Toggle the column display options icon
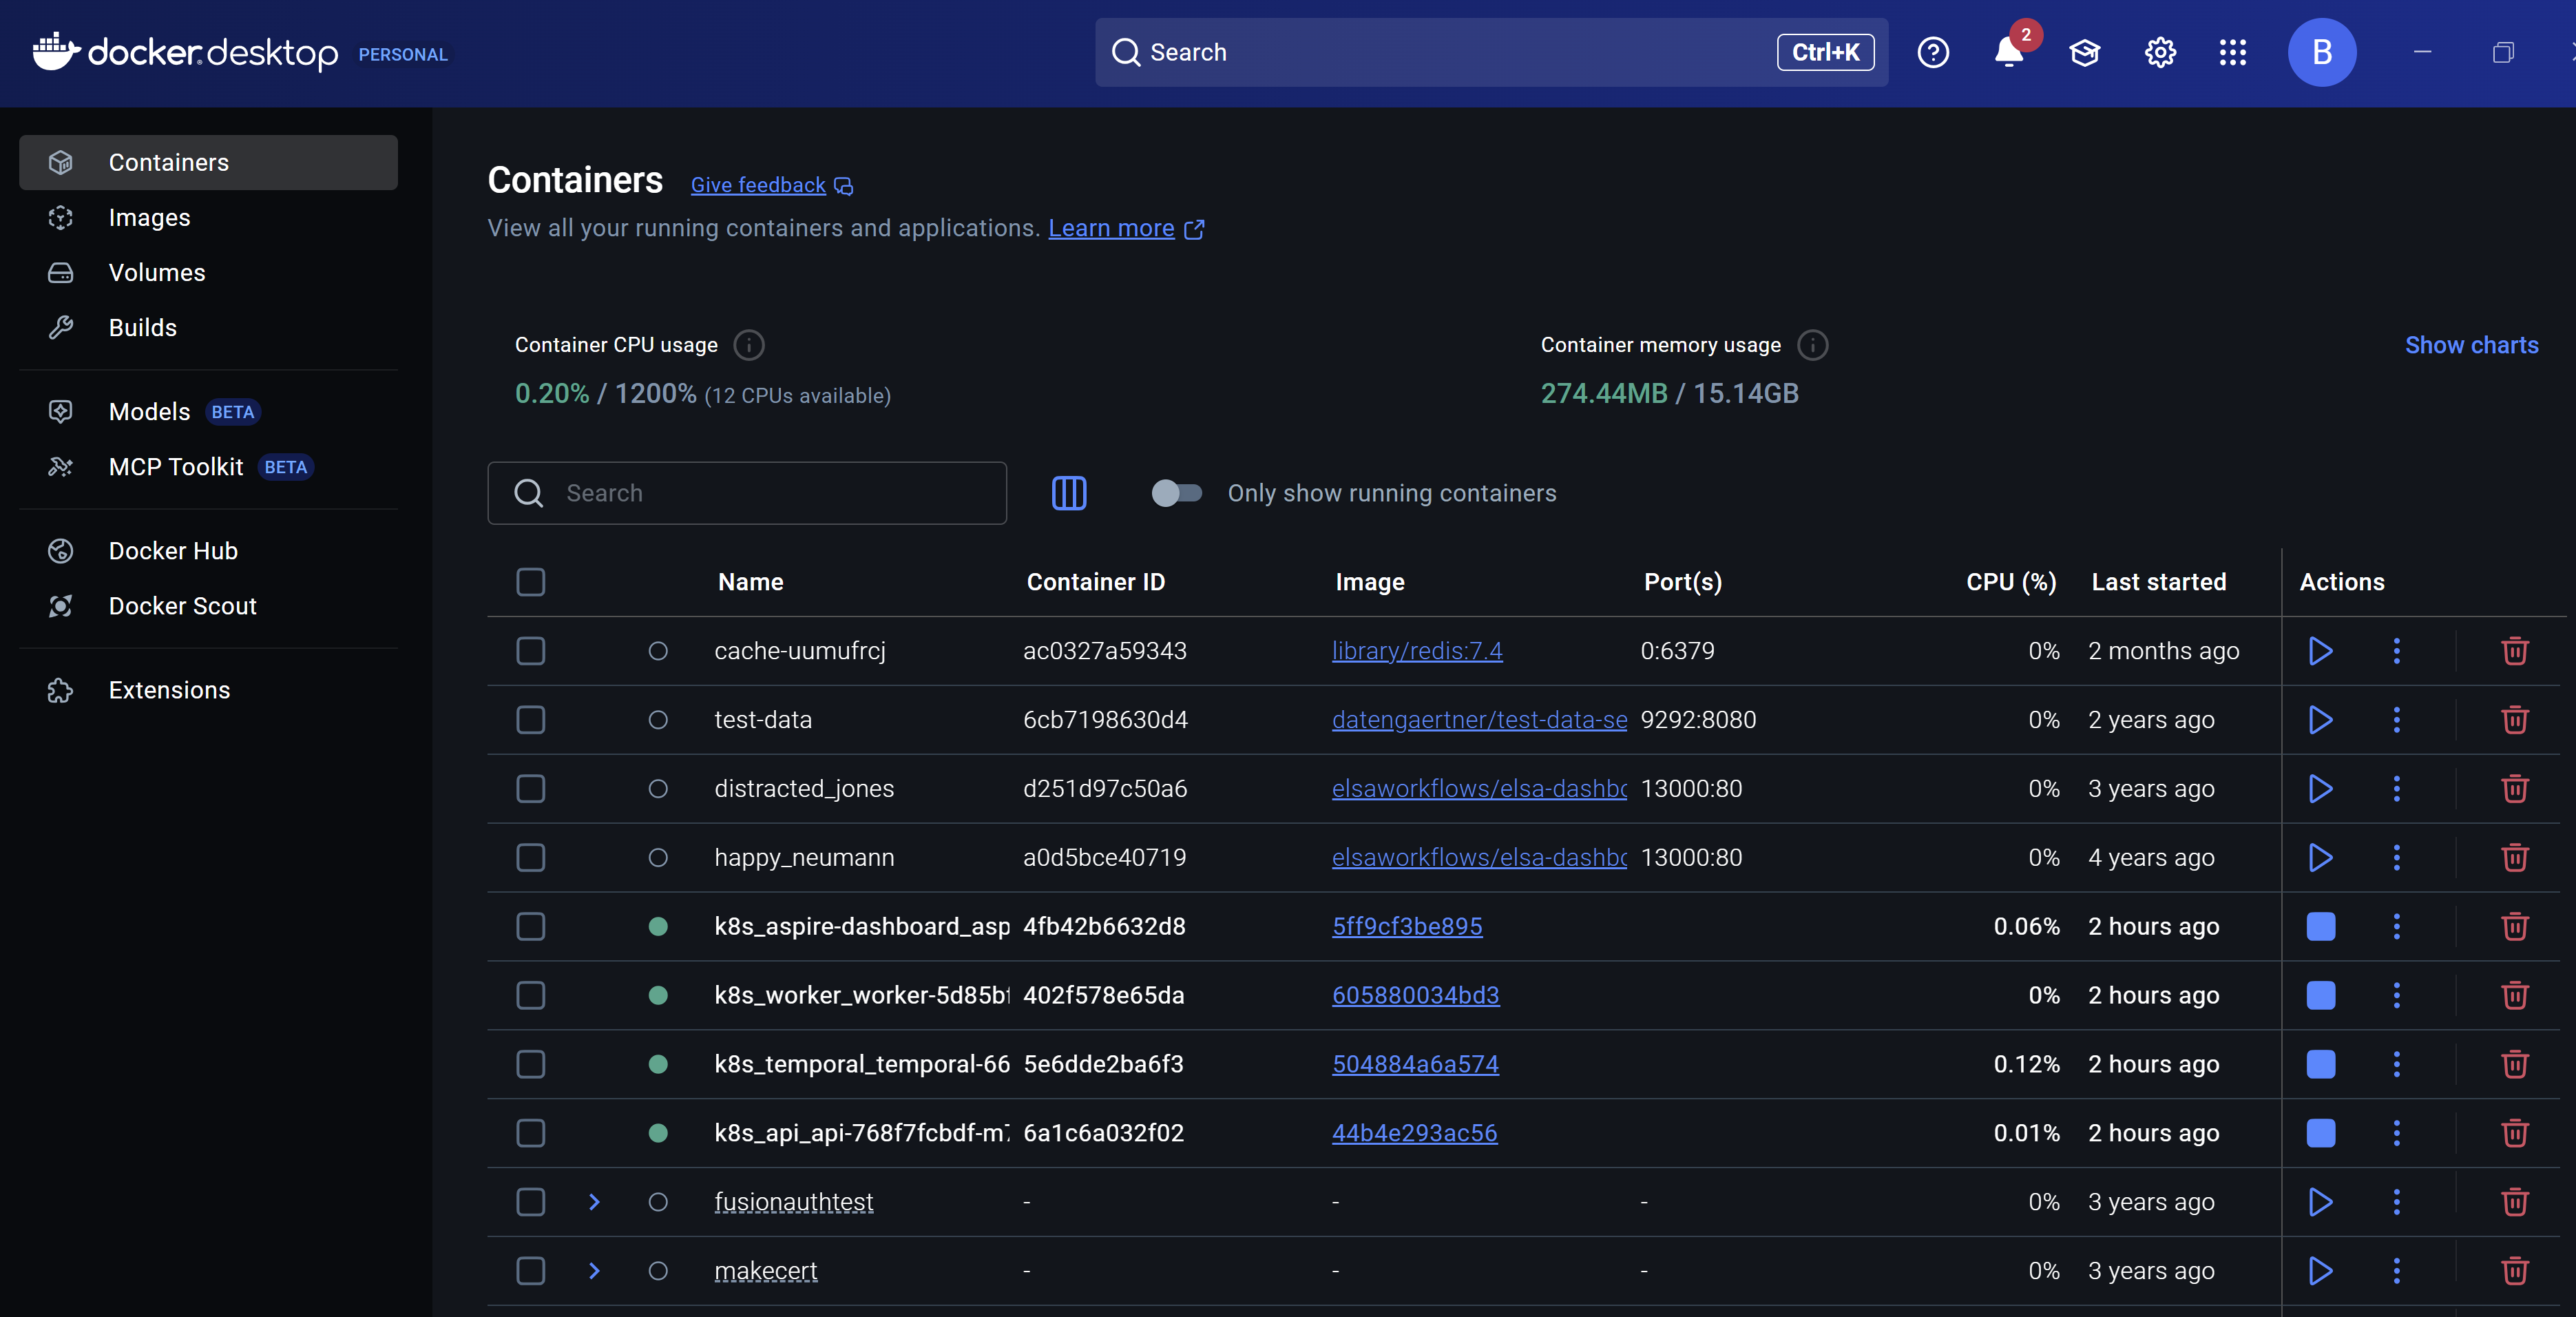The height and width of the screenshot is (1317, 2576). [x=1068, y=493]
